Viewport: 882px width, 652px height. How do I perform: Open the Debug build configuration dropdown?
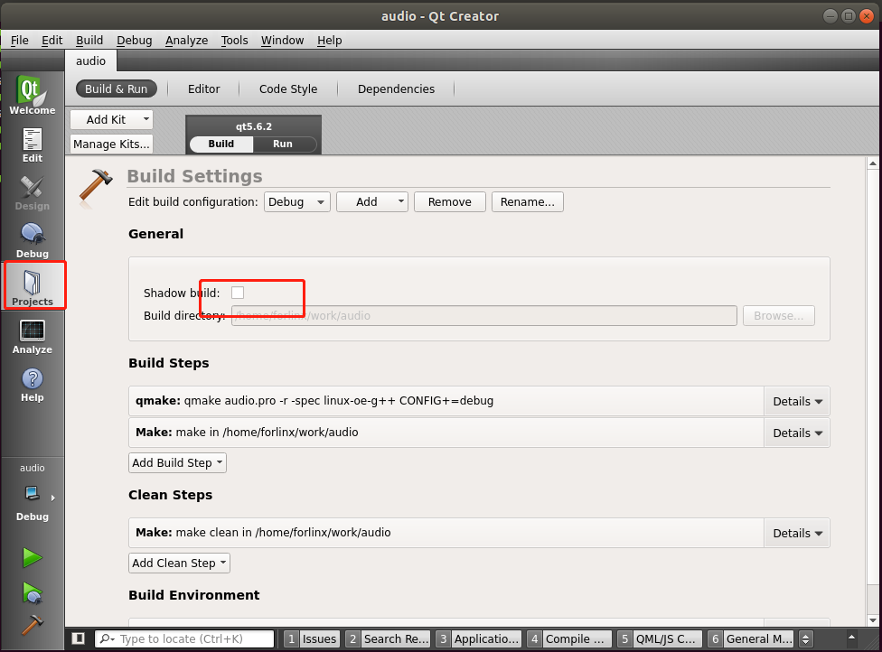click(297, 202)
